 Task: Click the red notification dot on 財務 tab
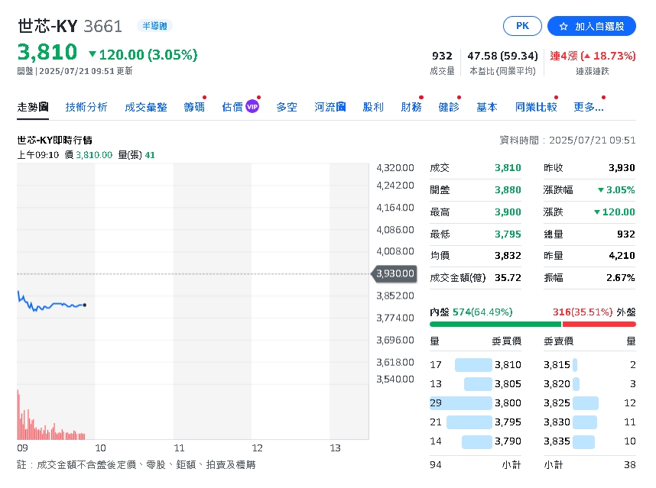click(421, 97)
